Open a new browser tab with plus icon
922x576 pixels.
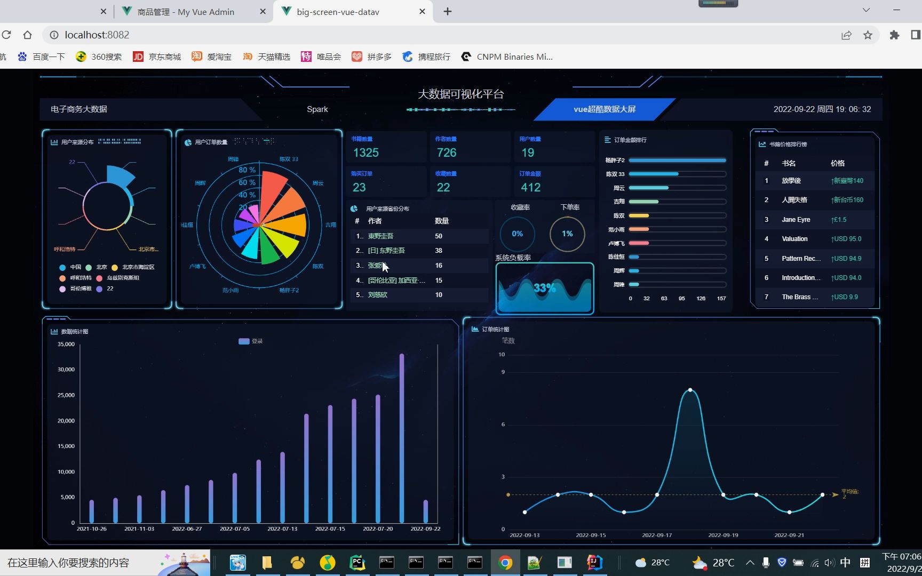click(448, 12)
